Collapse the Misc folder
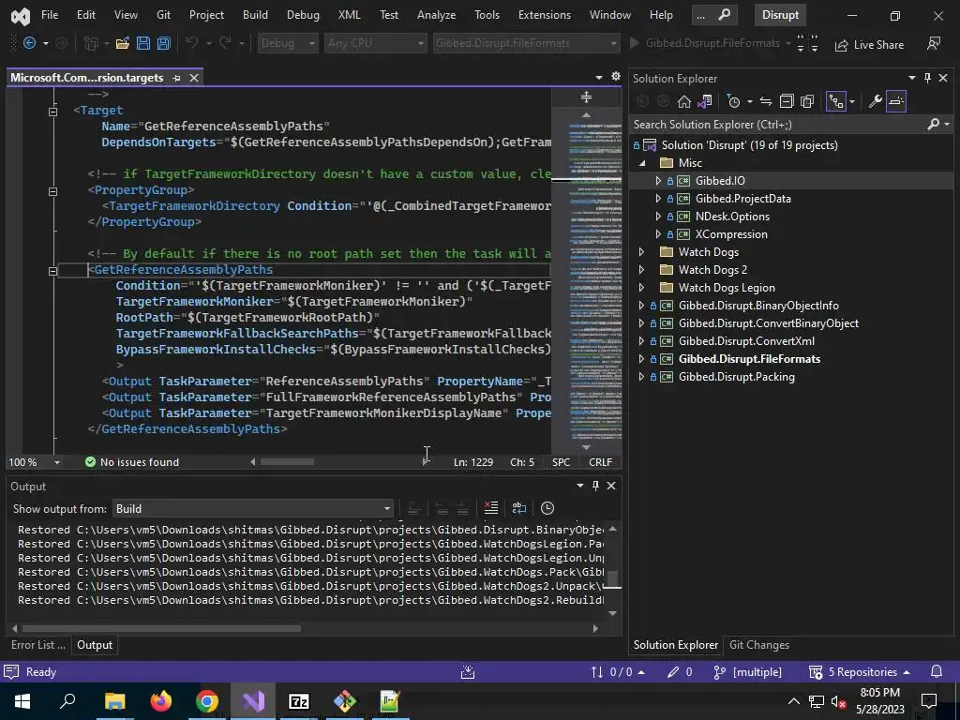Image resolution: width=960 pixels, height=720 pixels. (641, 163)
